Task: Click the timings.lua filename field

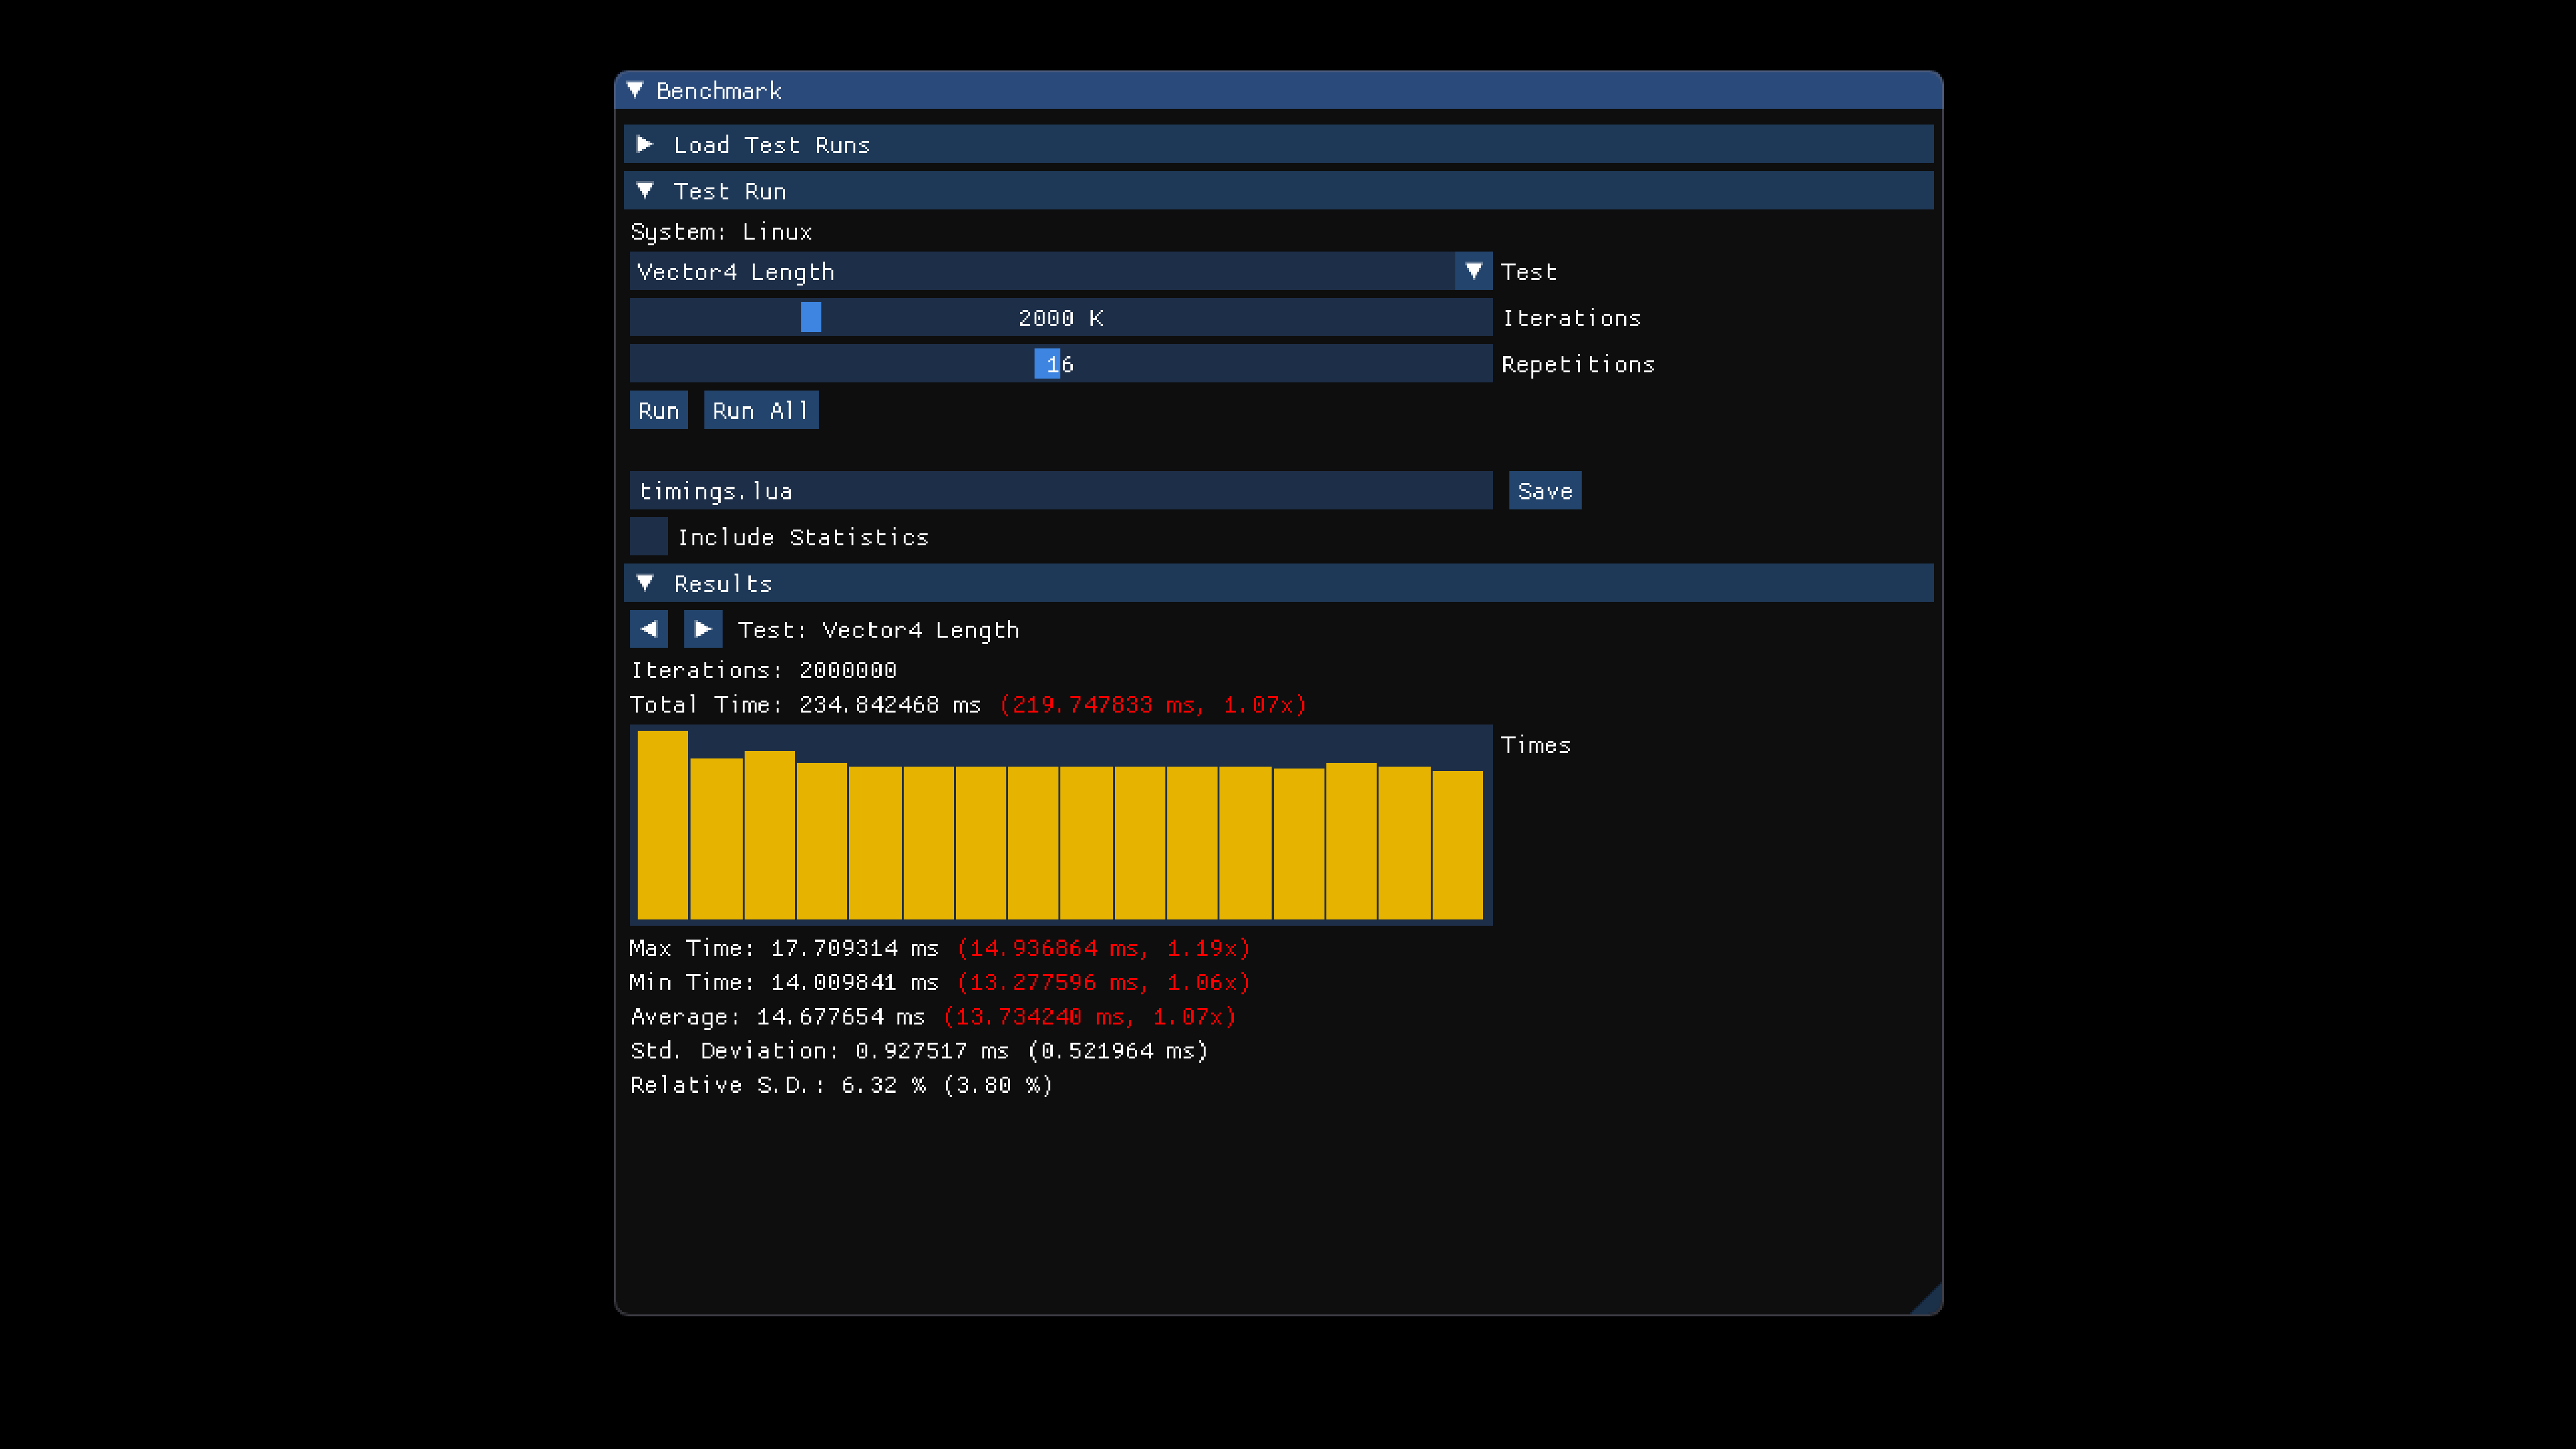Action: click(1060, 491)
